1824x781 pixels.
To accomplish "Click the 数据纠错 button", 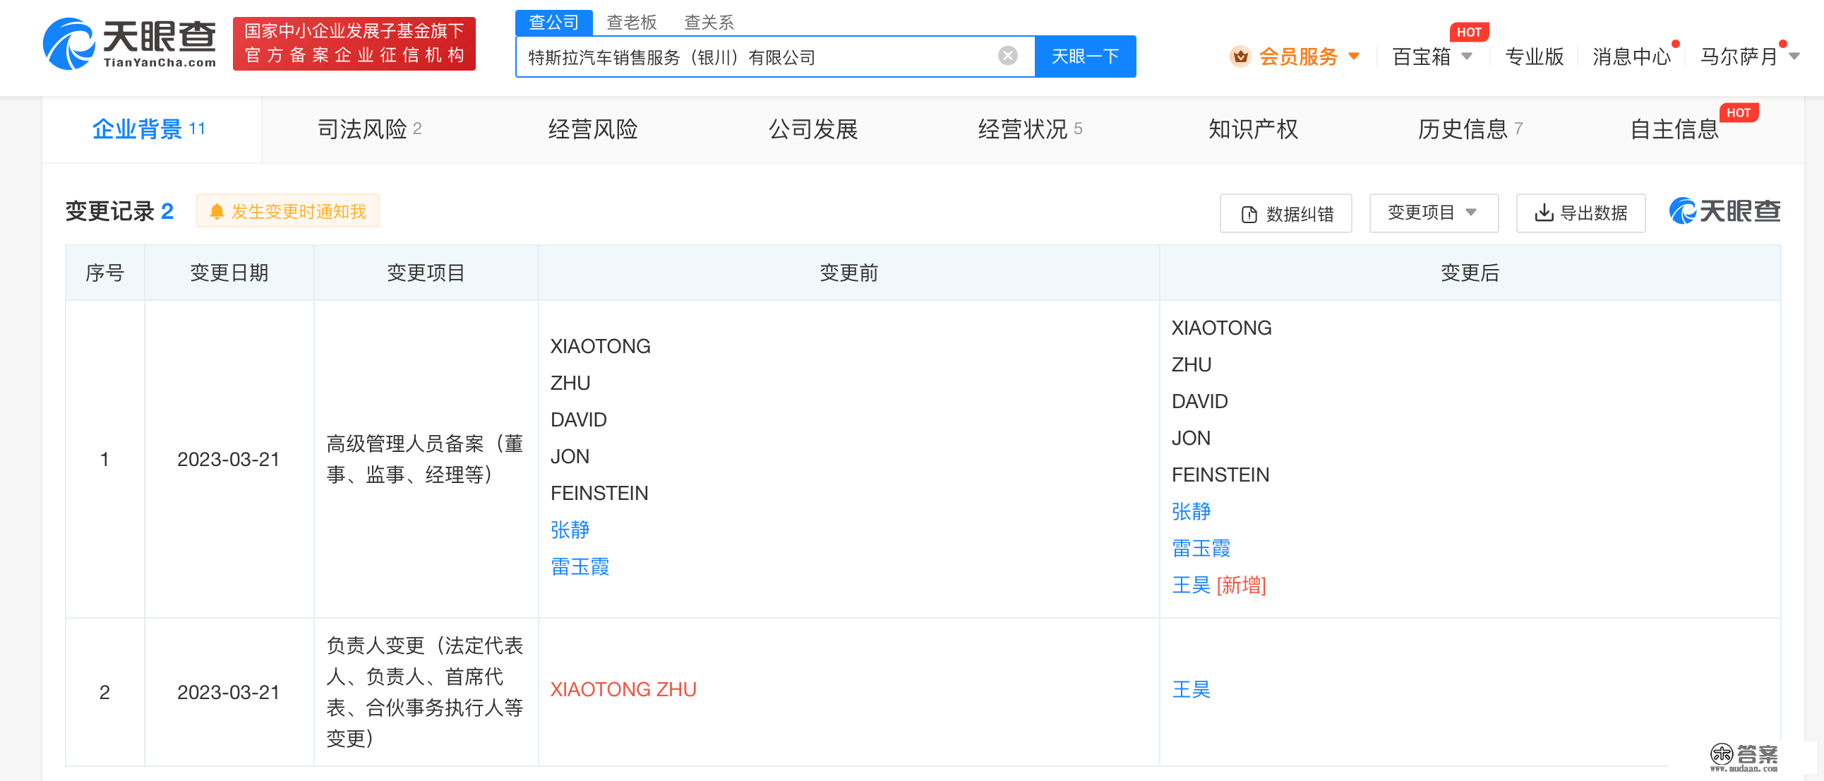I will pos(1285,213).
